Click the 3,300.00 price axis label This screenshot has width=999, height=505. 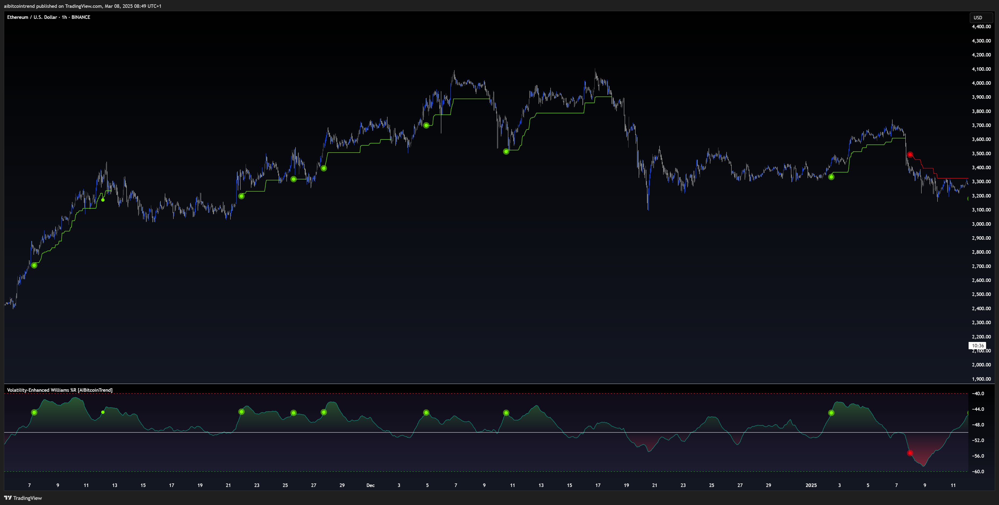pyautogui.click(x=981, y=182)
